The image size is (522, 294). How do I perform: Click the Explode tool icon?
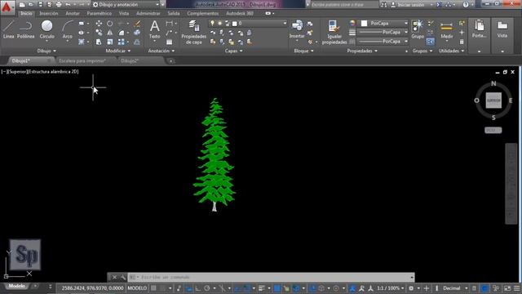(137, 33)
